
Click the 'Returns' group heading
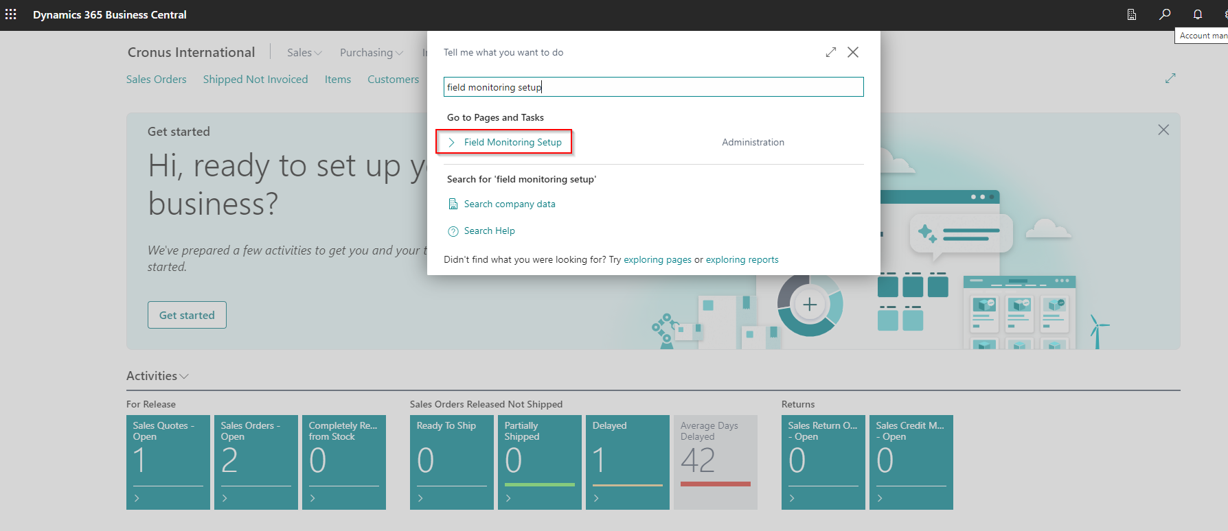coord(798,404)
